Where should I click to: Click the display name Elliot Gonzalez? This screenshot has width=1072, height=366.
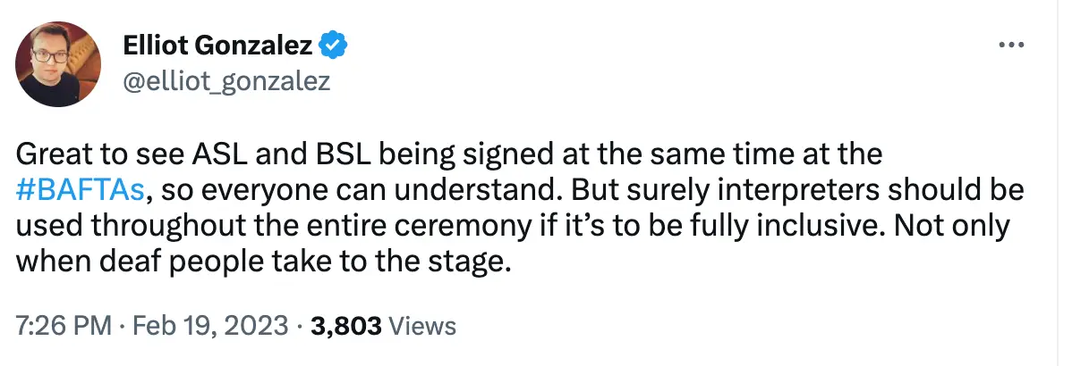point(219,44)
